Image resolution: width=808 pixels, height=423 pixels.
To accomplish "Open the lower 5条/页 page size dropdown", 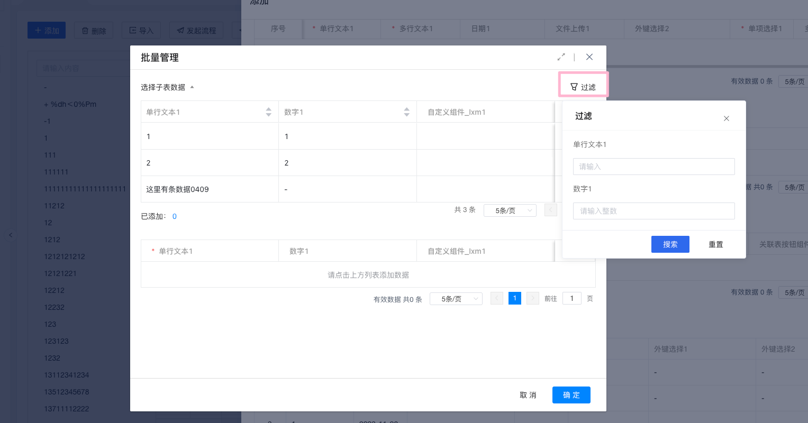I will [x=456, y=299].
